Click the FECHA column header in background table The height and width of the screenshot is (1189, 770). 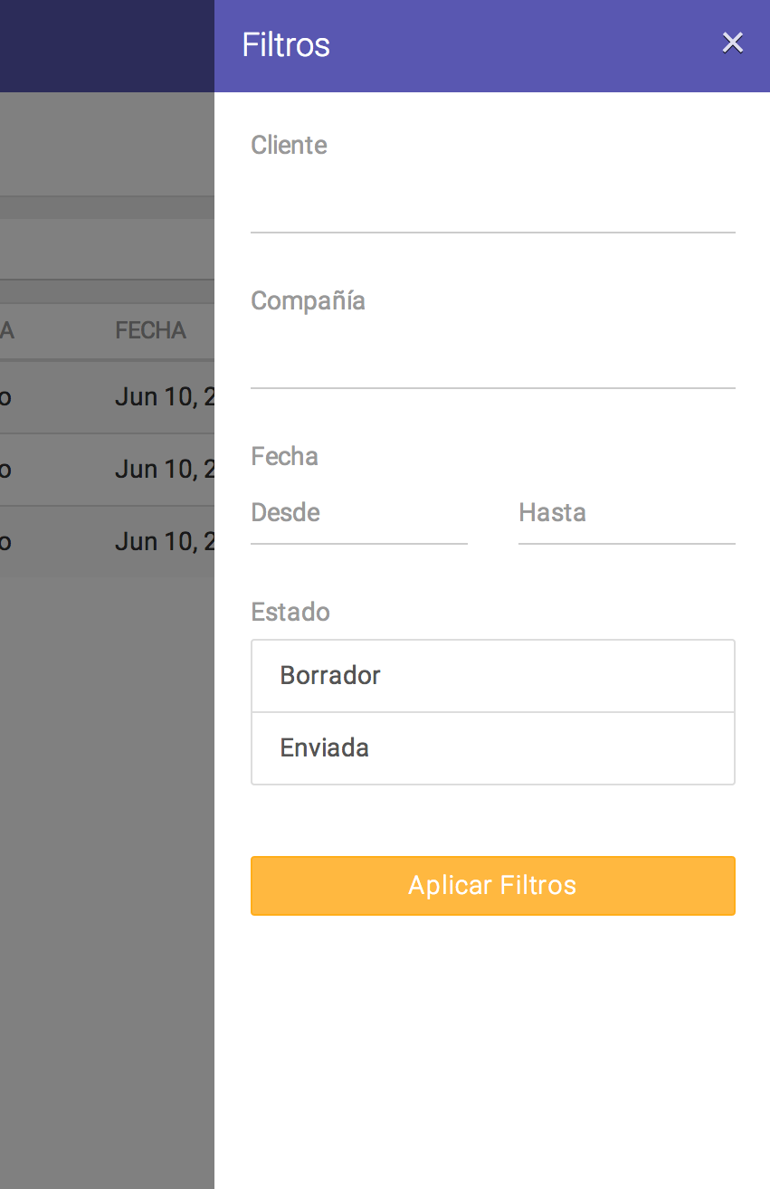[151, 331]
